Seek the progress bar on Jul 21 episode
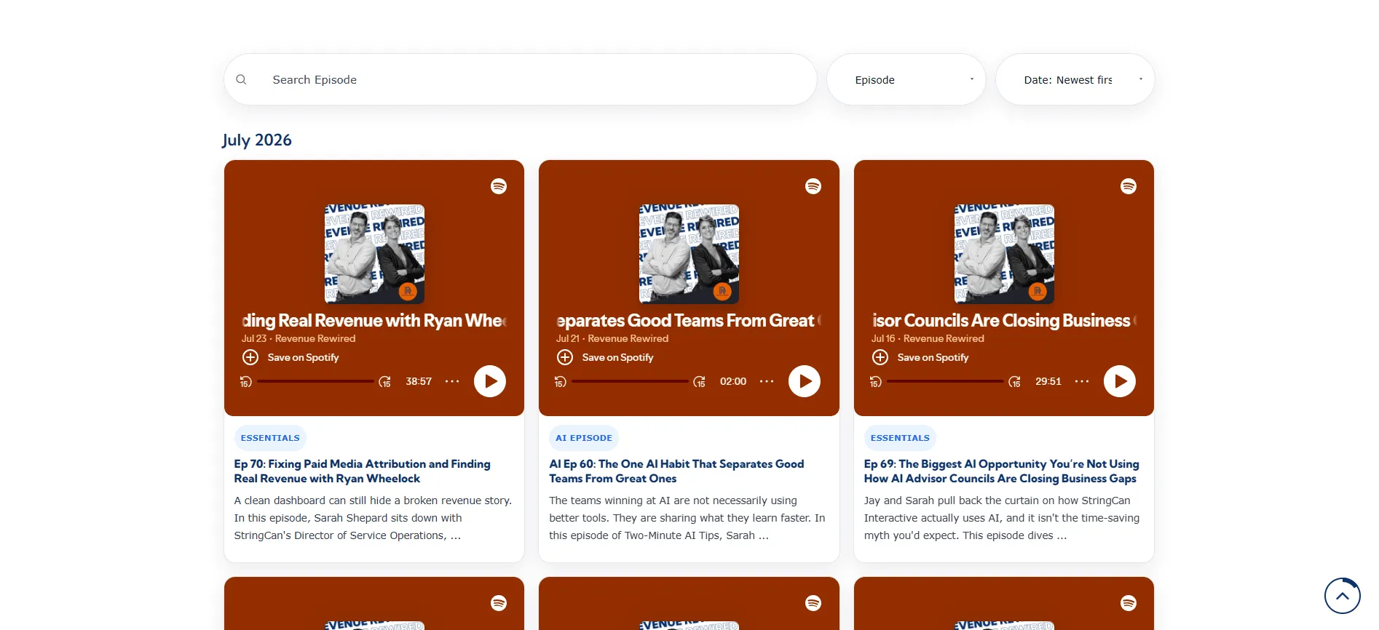This screenshot has width=1379, height=630. (630, 381)
